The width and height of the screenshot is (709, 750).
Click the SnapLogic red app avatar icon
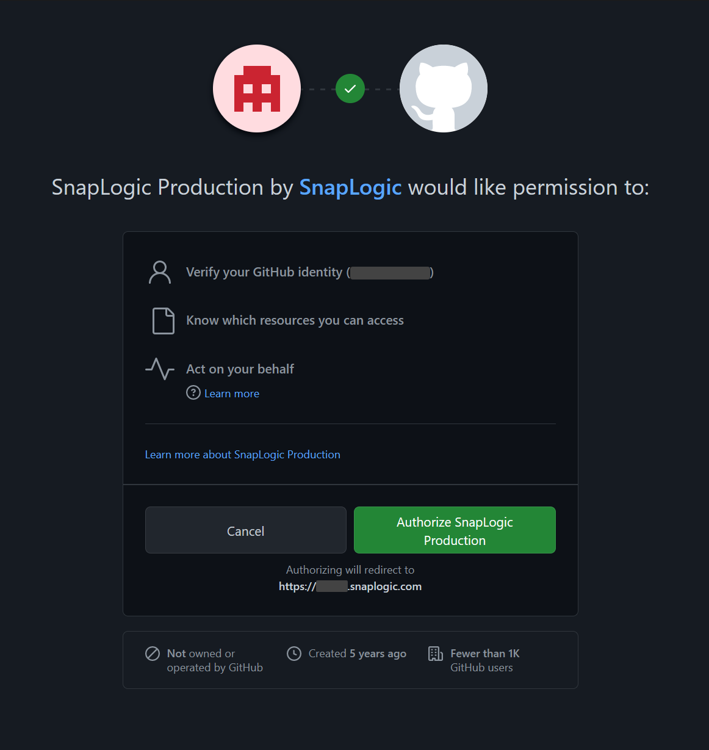point(256,88)
